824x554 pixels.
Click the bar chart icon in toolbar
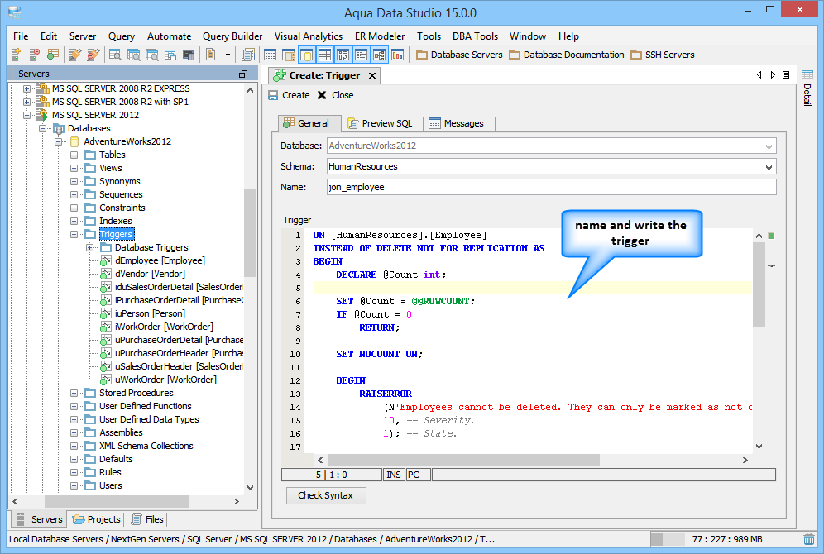click(398, 55)
